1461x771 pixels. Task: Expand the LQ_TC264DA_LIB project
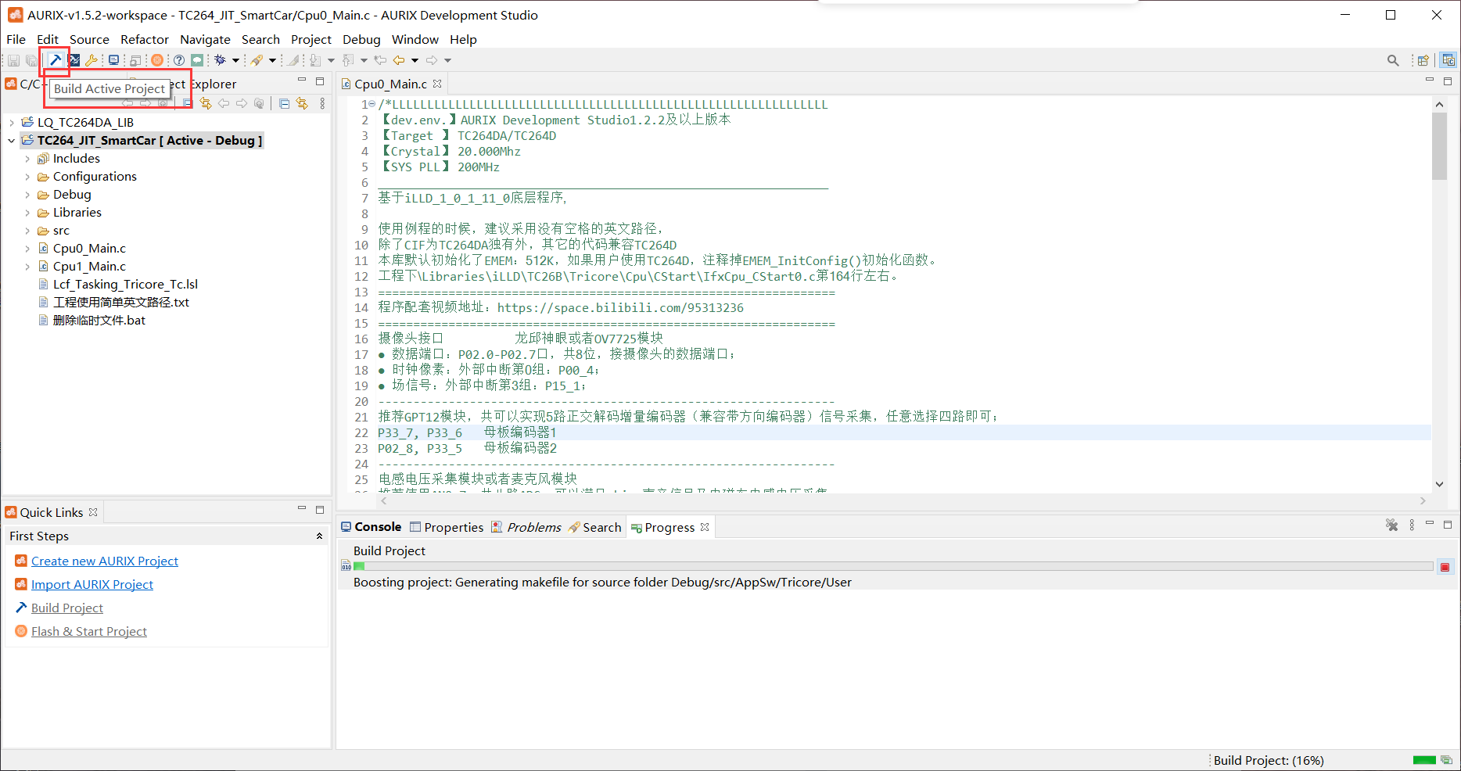point(11,122)
